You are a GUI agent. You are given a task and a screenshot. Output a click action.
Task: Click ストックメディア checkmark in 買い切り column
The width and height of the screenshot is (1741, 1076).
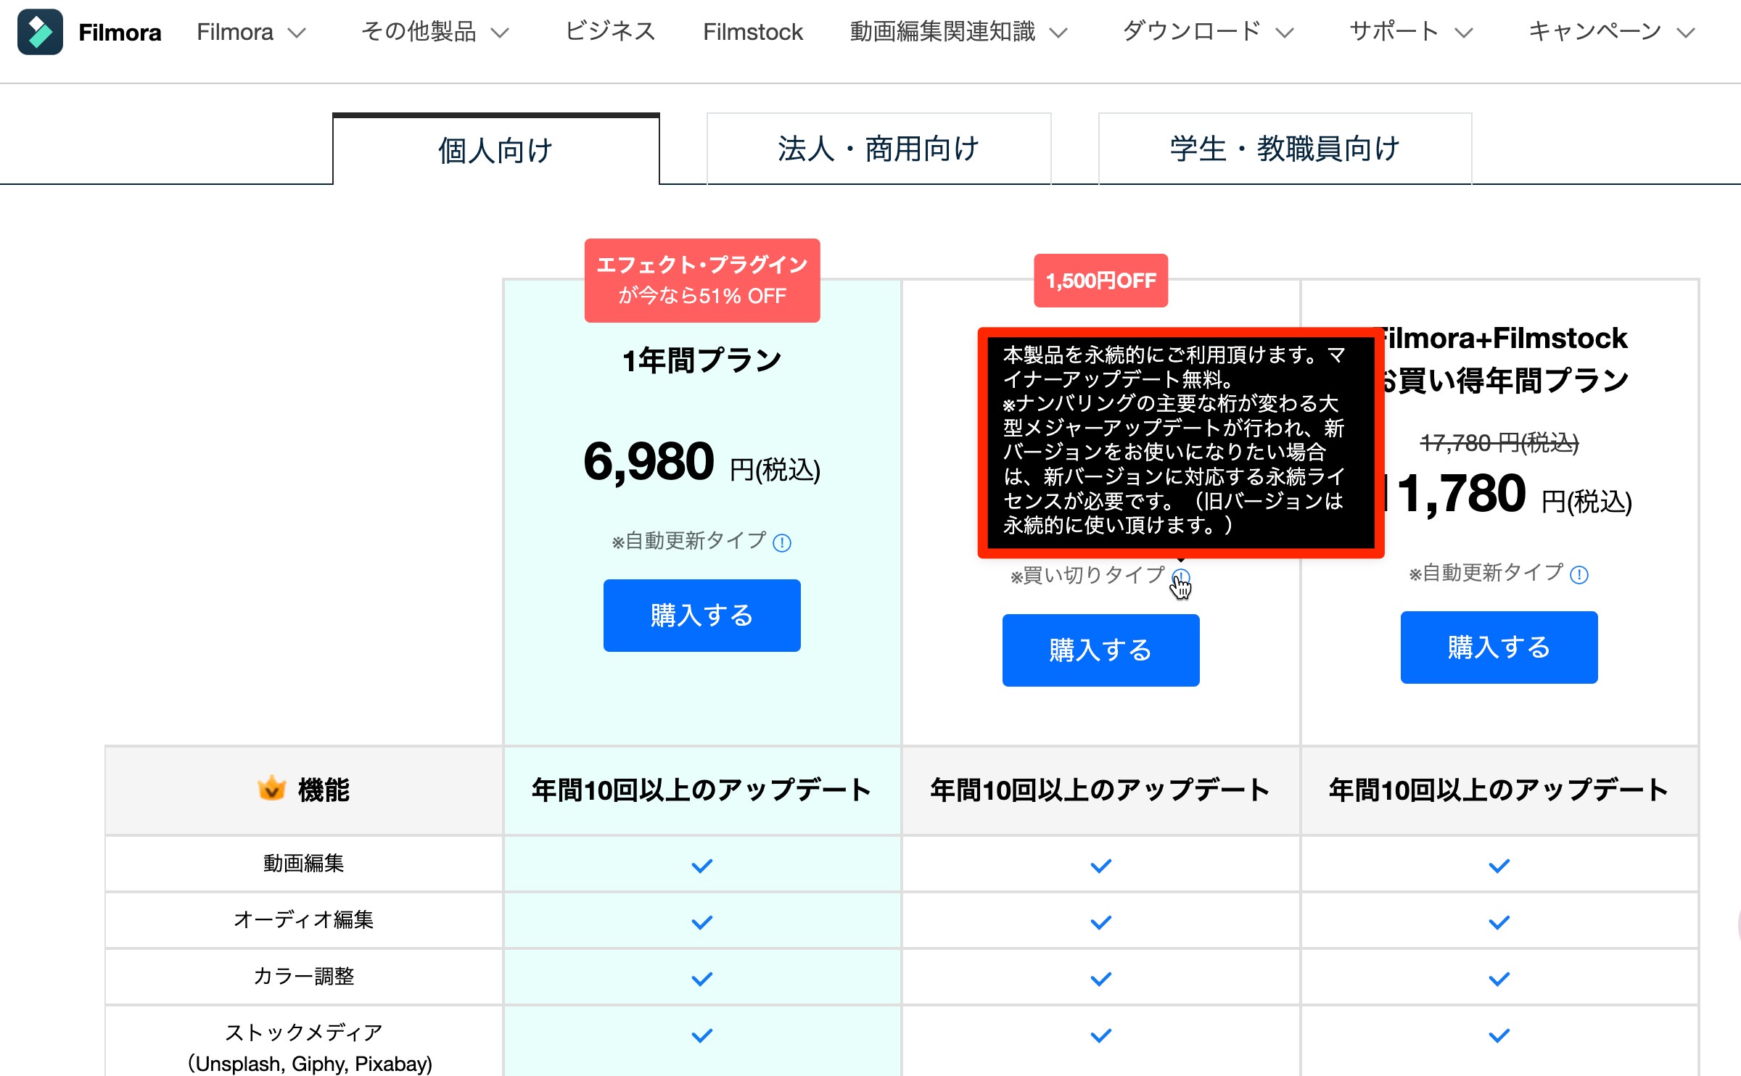[1100, 1035]
